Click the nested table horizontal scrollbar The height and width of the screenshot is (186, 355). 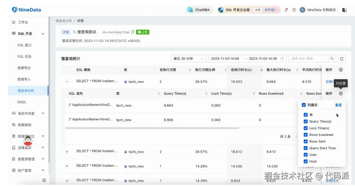tap(152, 128)
